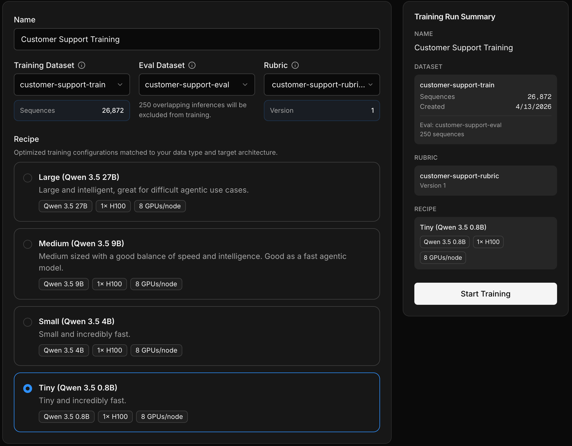Click the Name input field
Screen dimensions: 572x446
(x=197, y=39)
